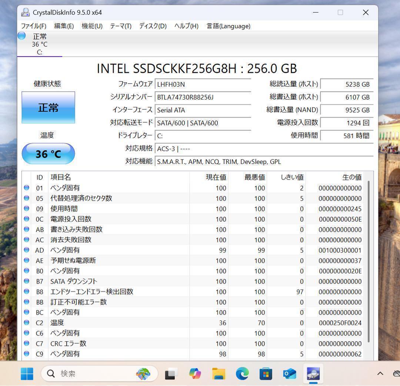Click the status icon for 代替処理済のセクタ数

pyautogui.click(x=27, y=198)
